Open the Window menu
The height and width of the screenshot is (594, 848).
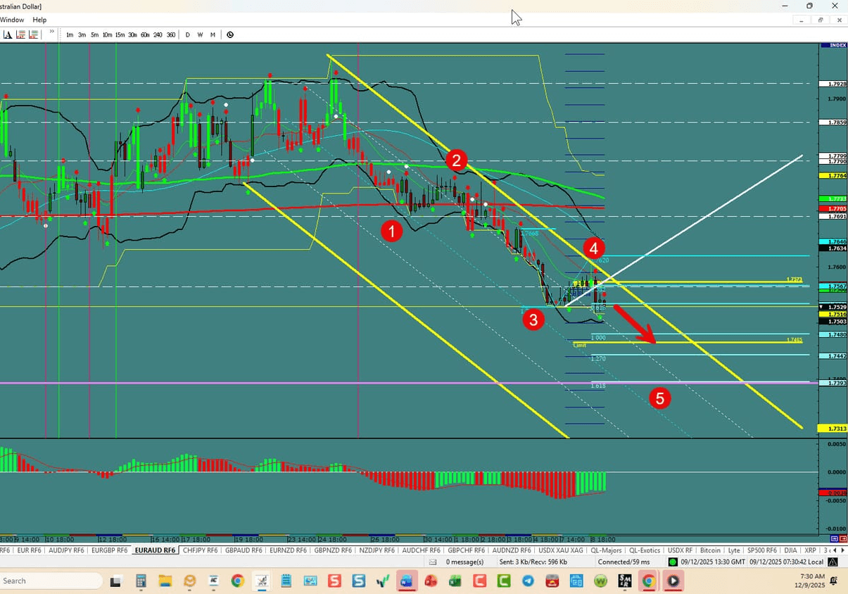(12, 20)
